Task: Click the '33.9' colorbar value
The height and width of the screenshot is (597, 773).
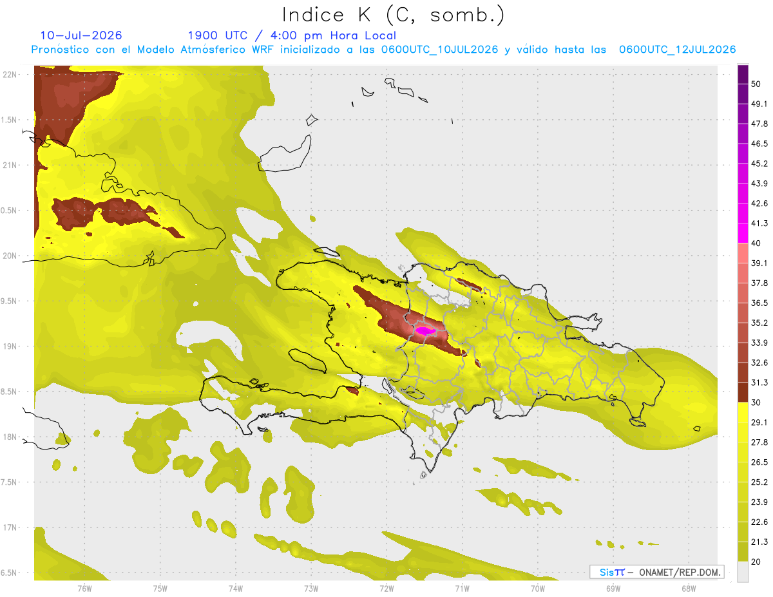Action: point(759,343)
